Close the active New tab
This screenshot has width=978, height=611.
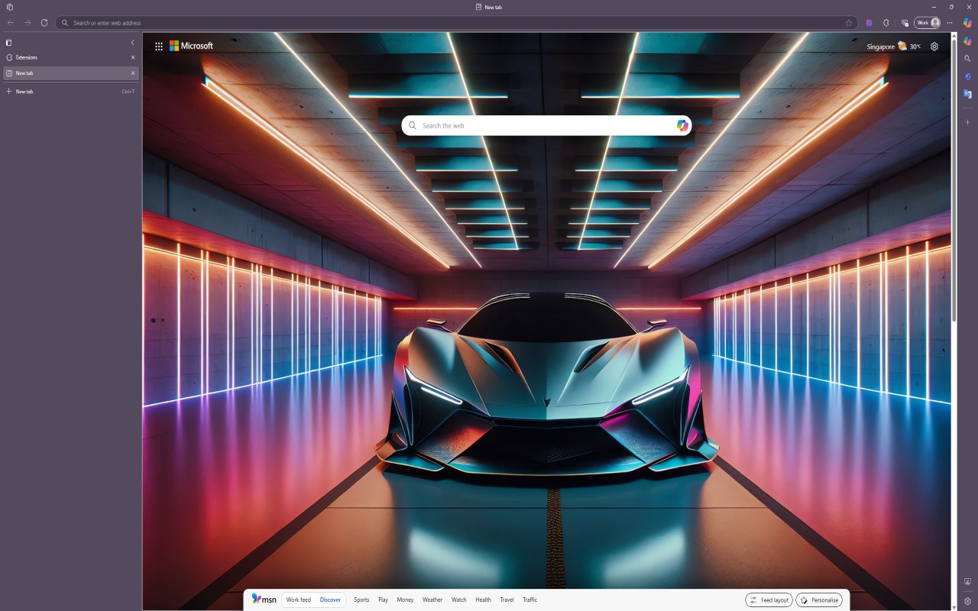pyautogui.click(x=133, y=73)
